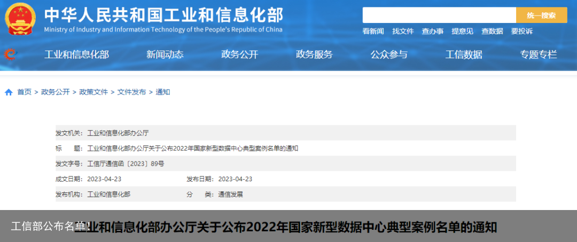
Task: Click the red gear MIIT icon
Action: (10, 55)
